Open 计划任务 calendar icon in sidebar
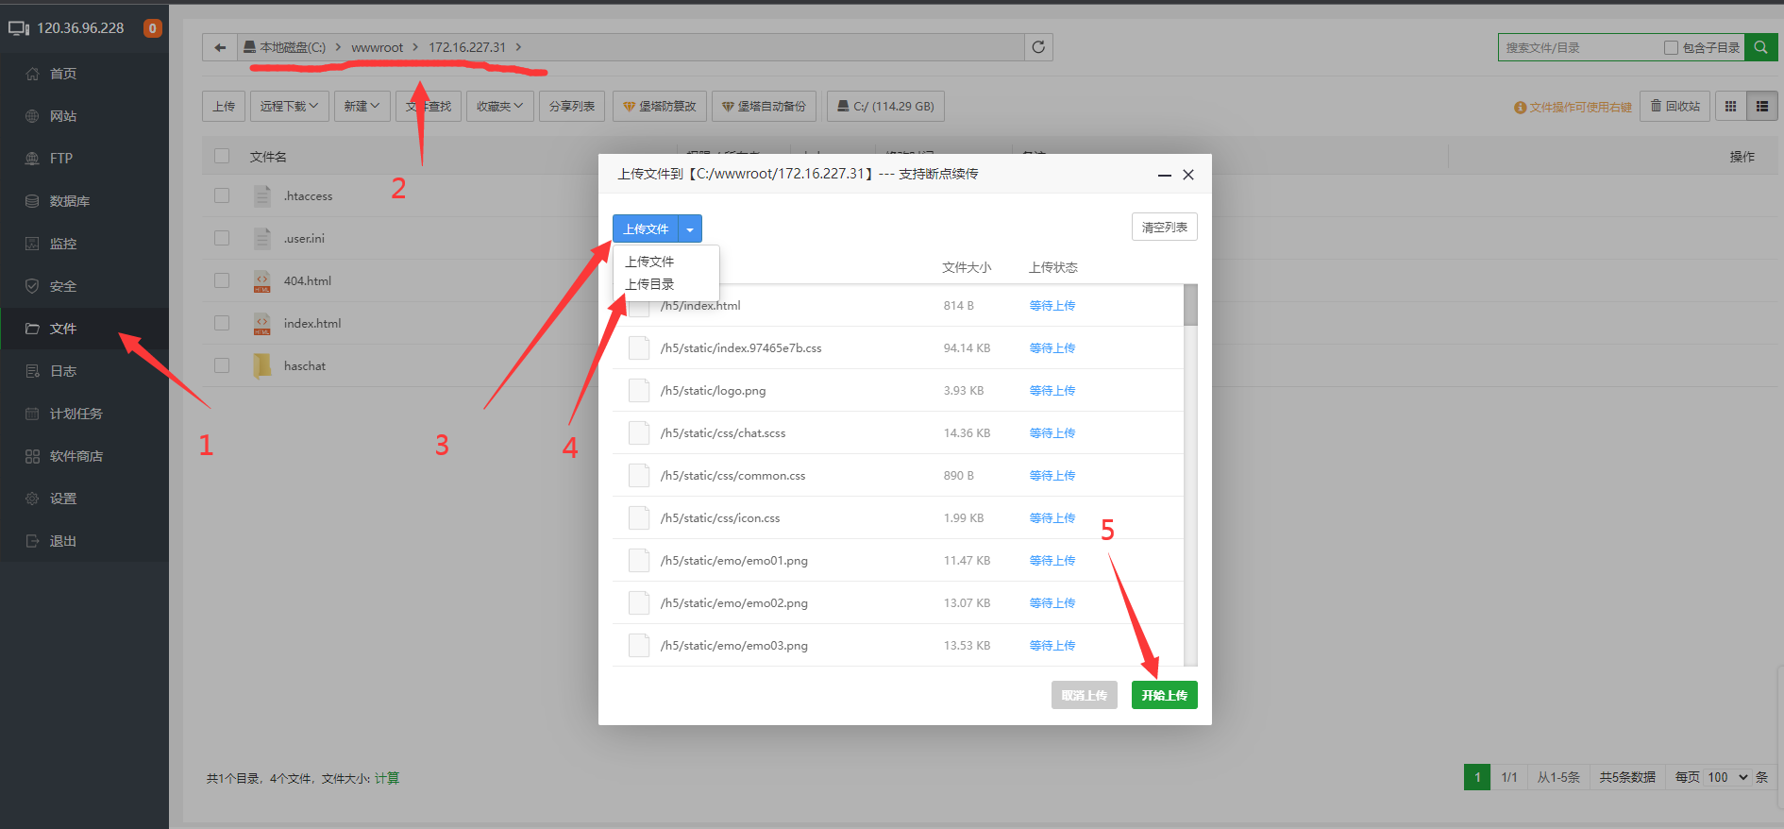This screenshot has width=1784, height=829. pos(32,414)
